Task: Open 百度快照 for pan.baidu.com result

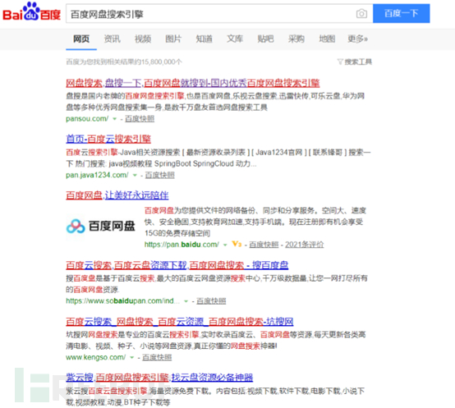Action: tap(264, 245)
